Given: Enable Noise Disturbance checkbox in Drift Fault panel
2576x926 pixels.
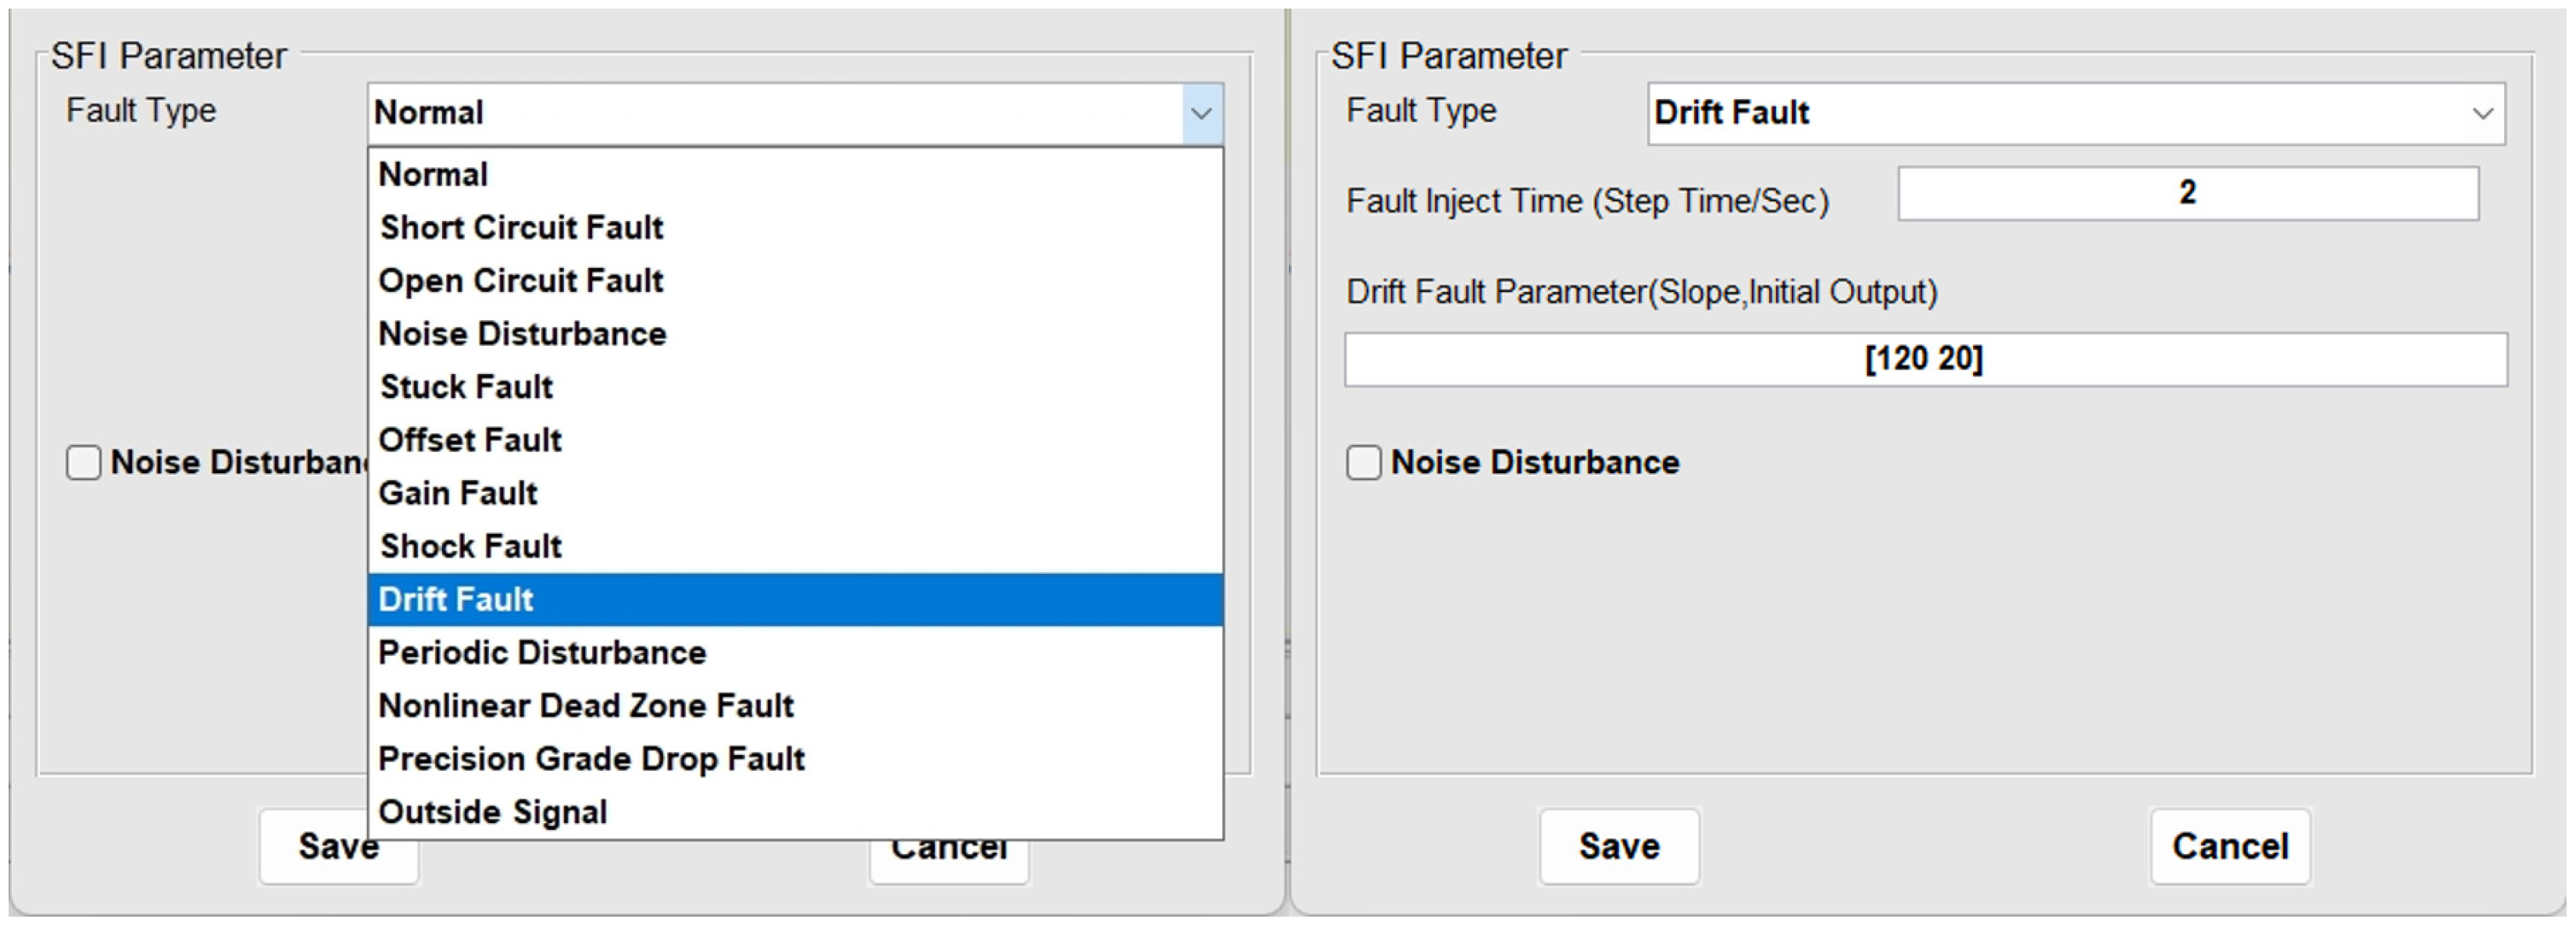Looking at the screenshot, I should tap(1363, 463).
